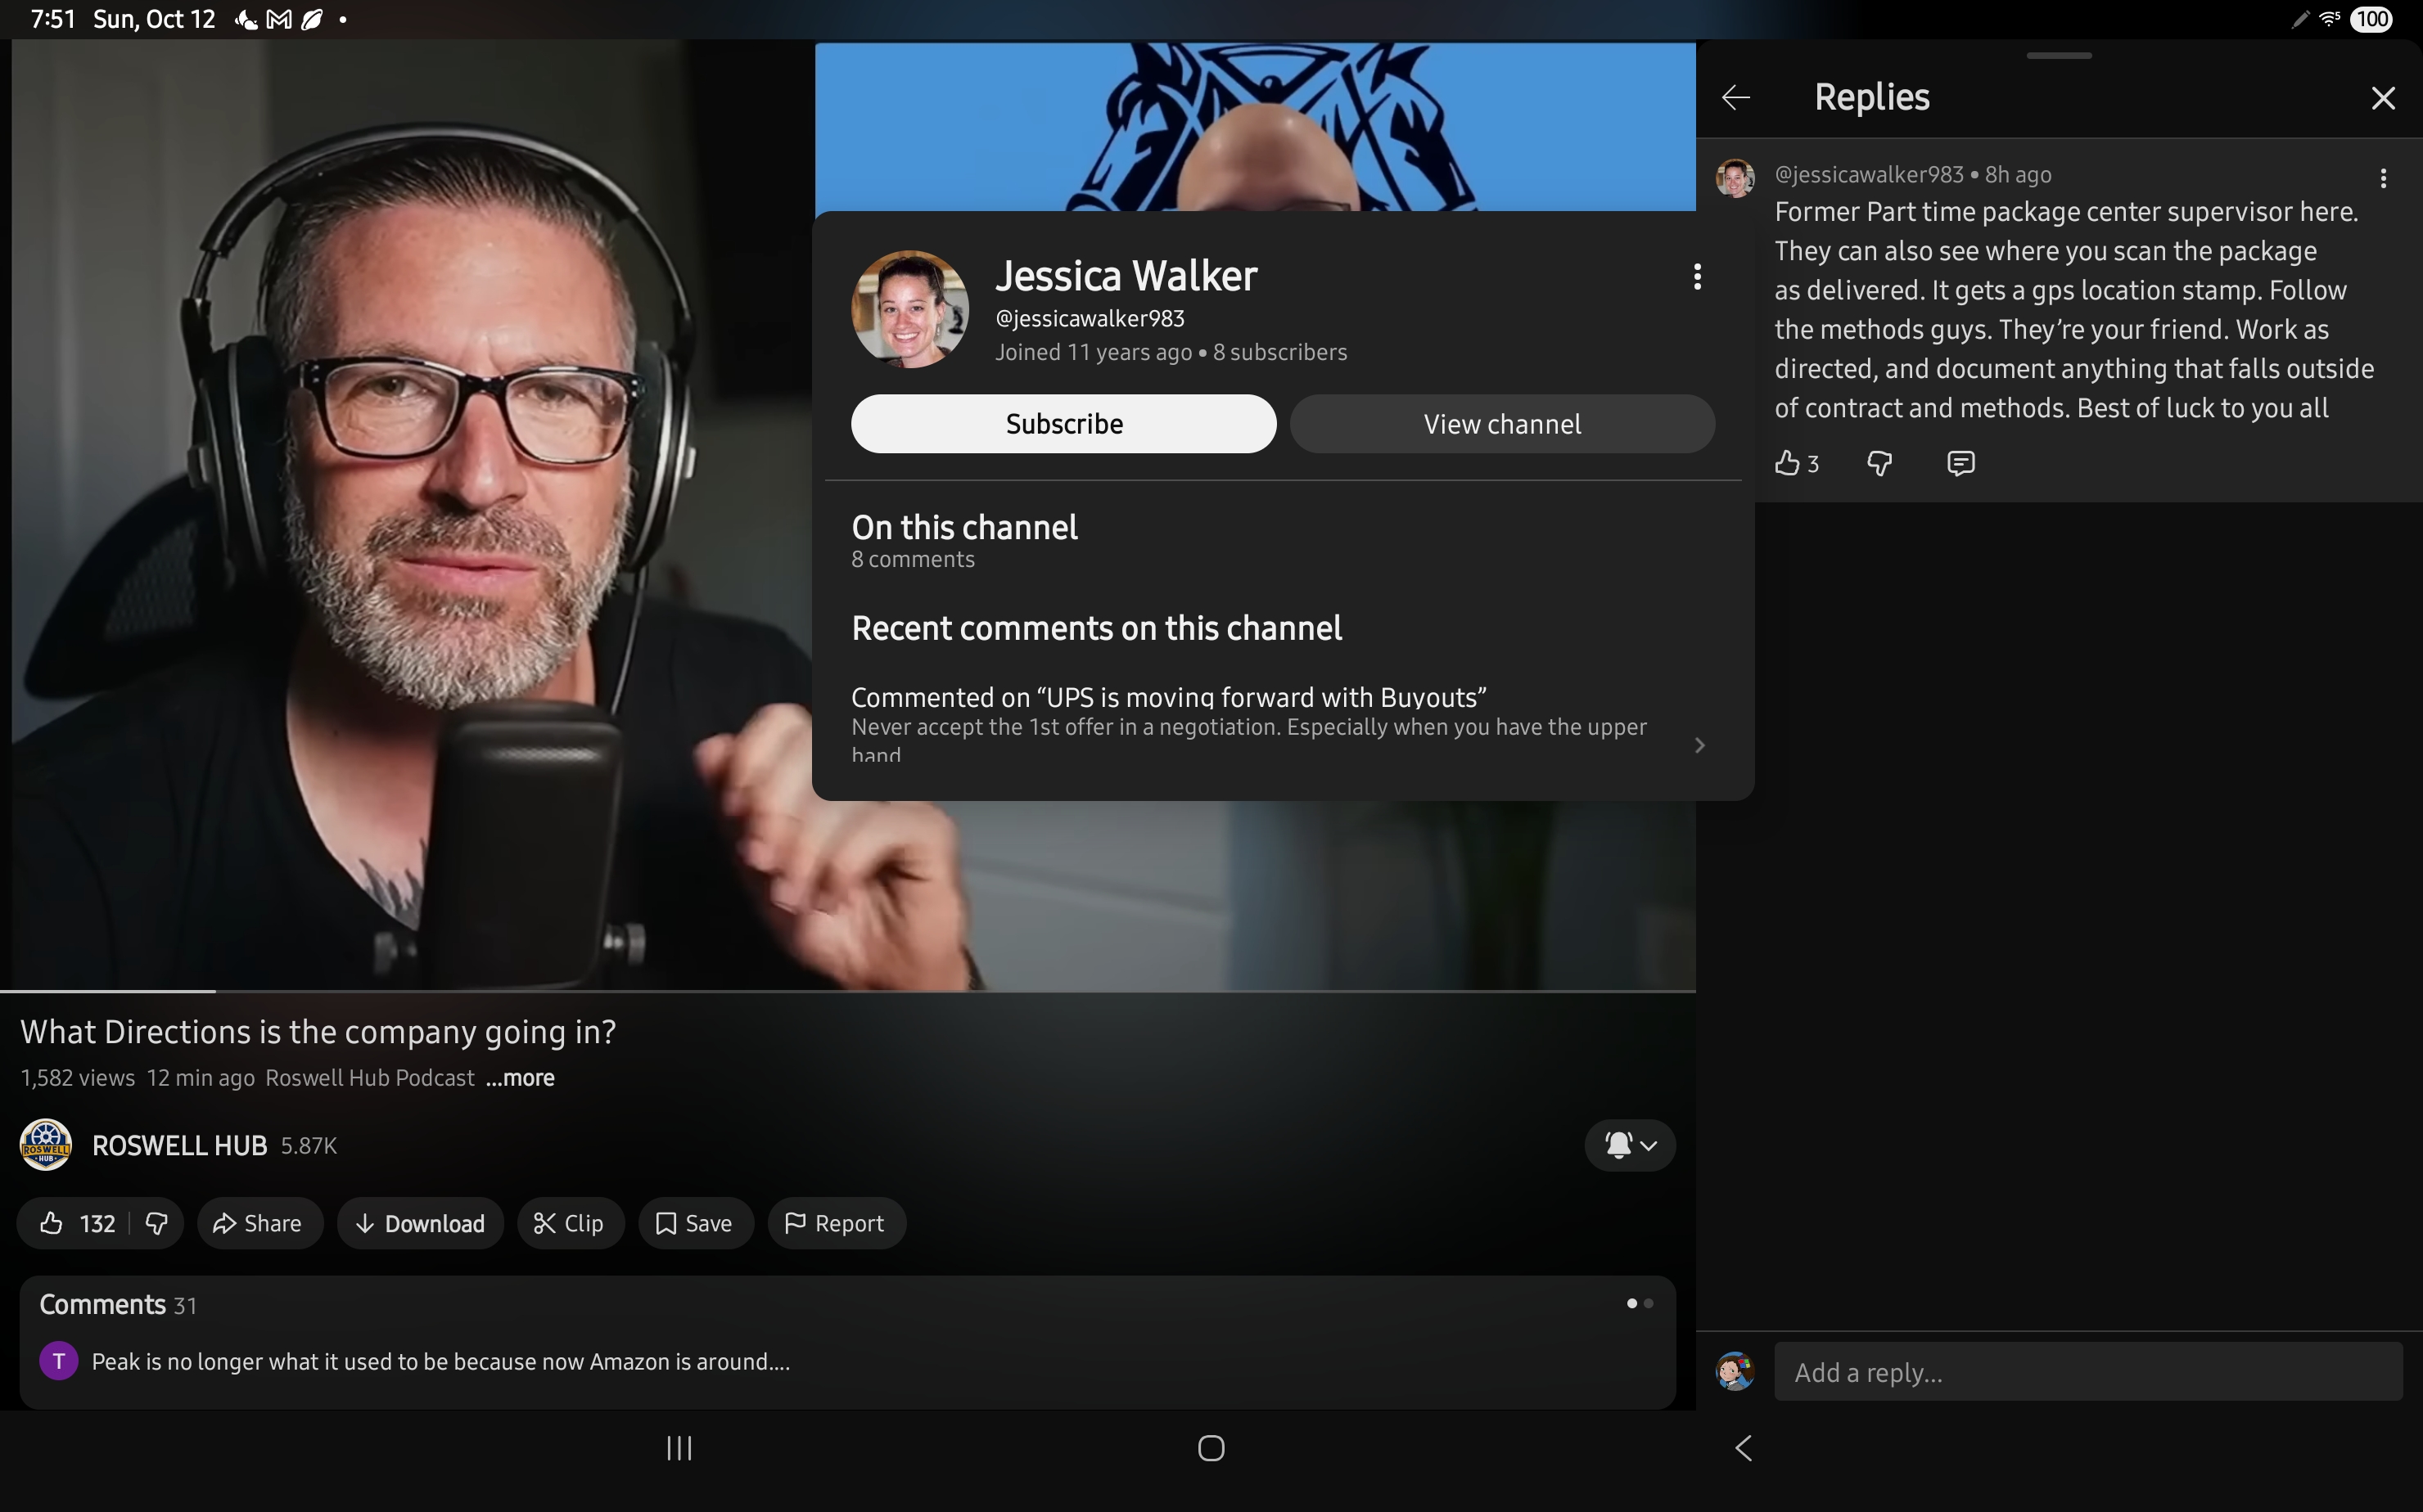Save the video to a playlist

pyautogui.click(x=695, y=1223)
